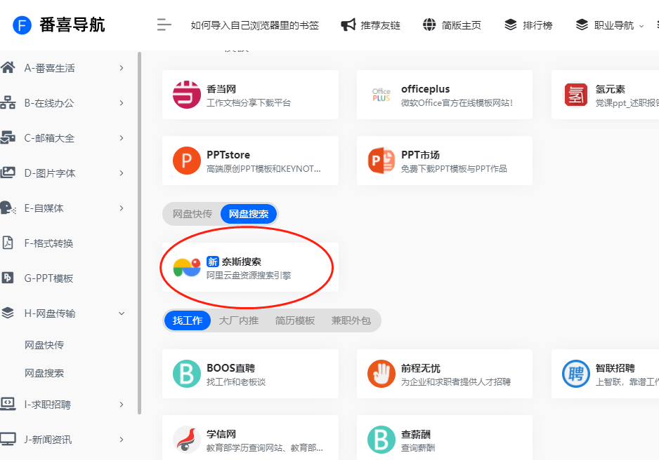Click the 氢元素 red logo icon

coord(576,95)
